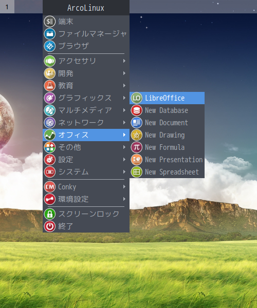Choose 終了 exit entry
257x308 pixels.
[x=86, y=226]
